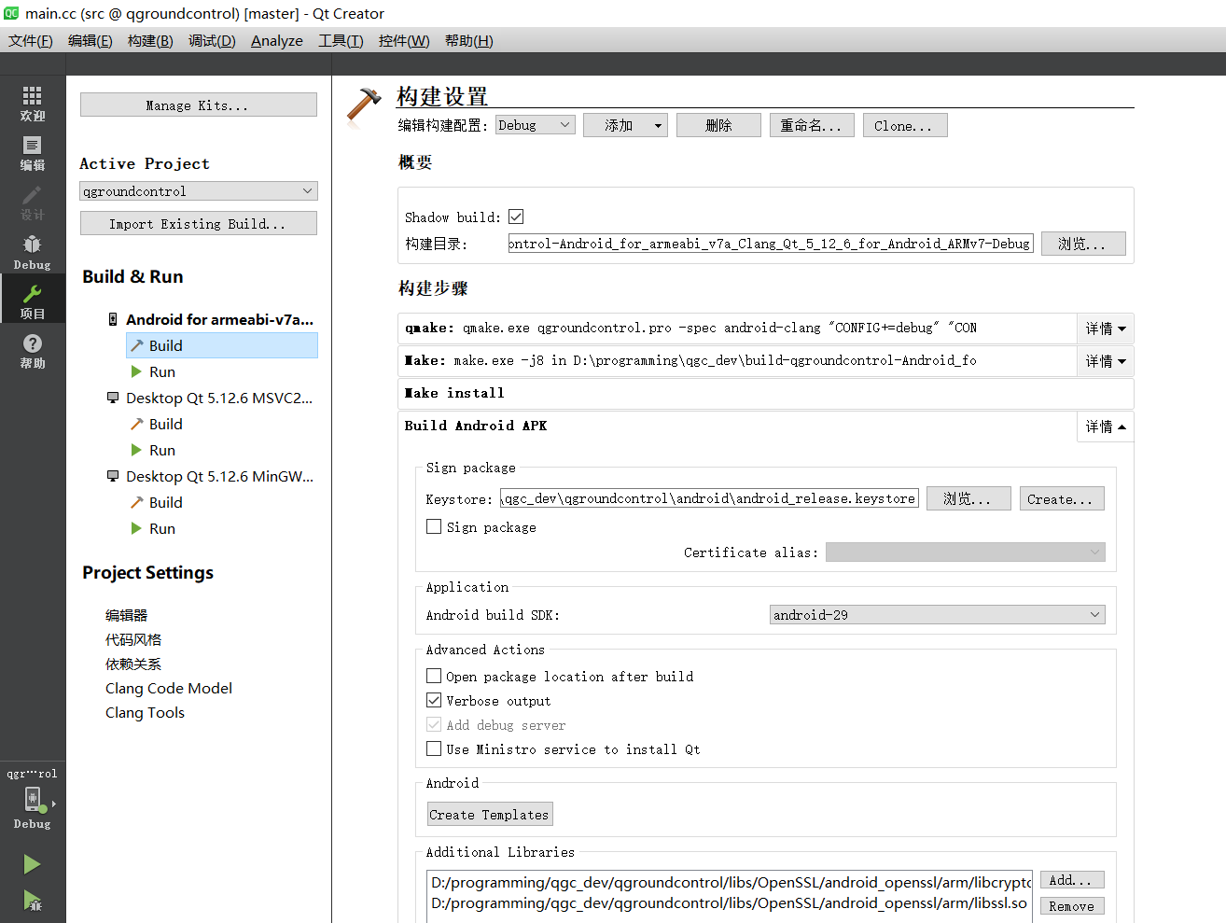
Task: Switch to Debug mode in sidebar
Action: point(32,250)
